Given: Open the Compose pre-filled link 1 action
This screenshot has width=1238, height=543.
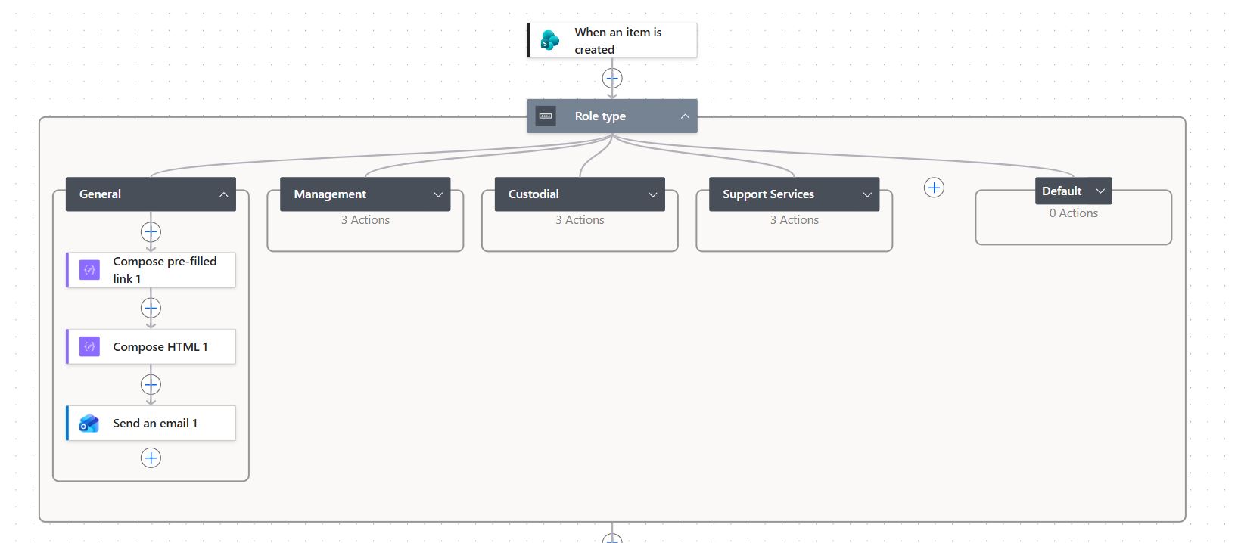Looking at the screenshot, I should [151, 270].
